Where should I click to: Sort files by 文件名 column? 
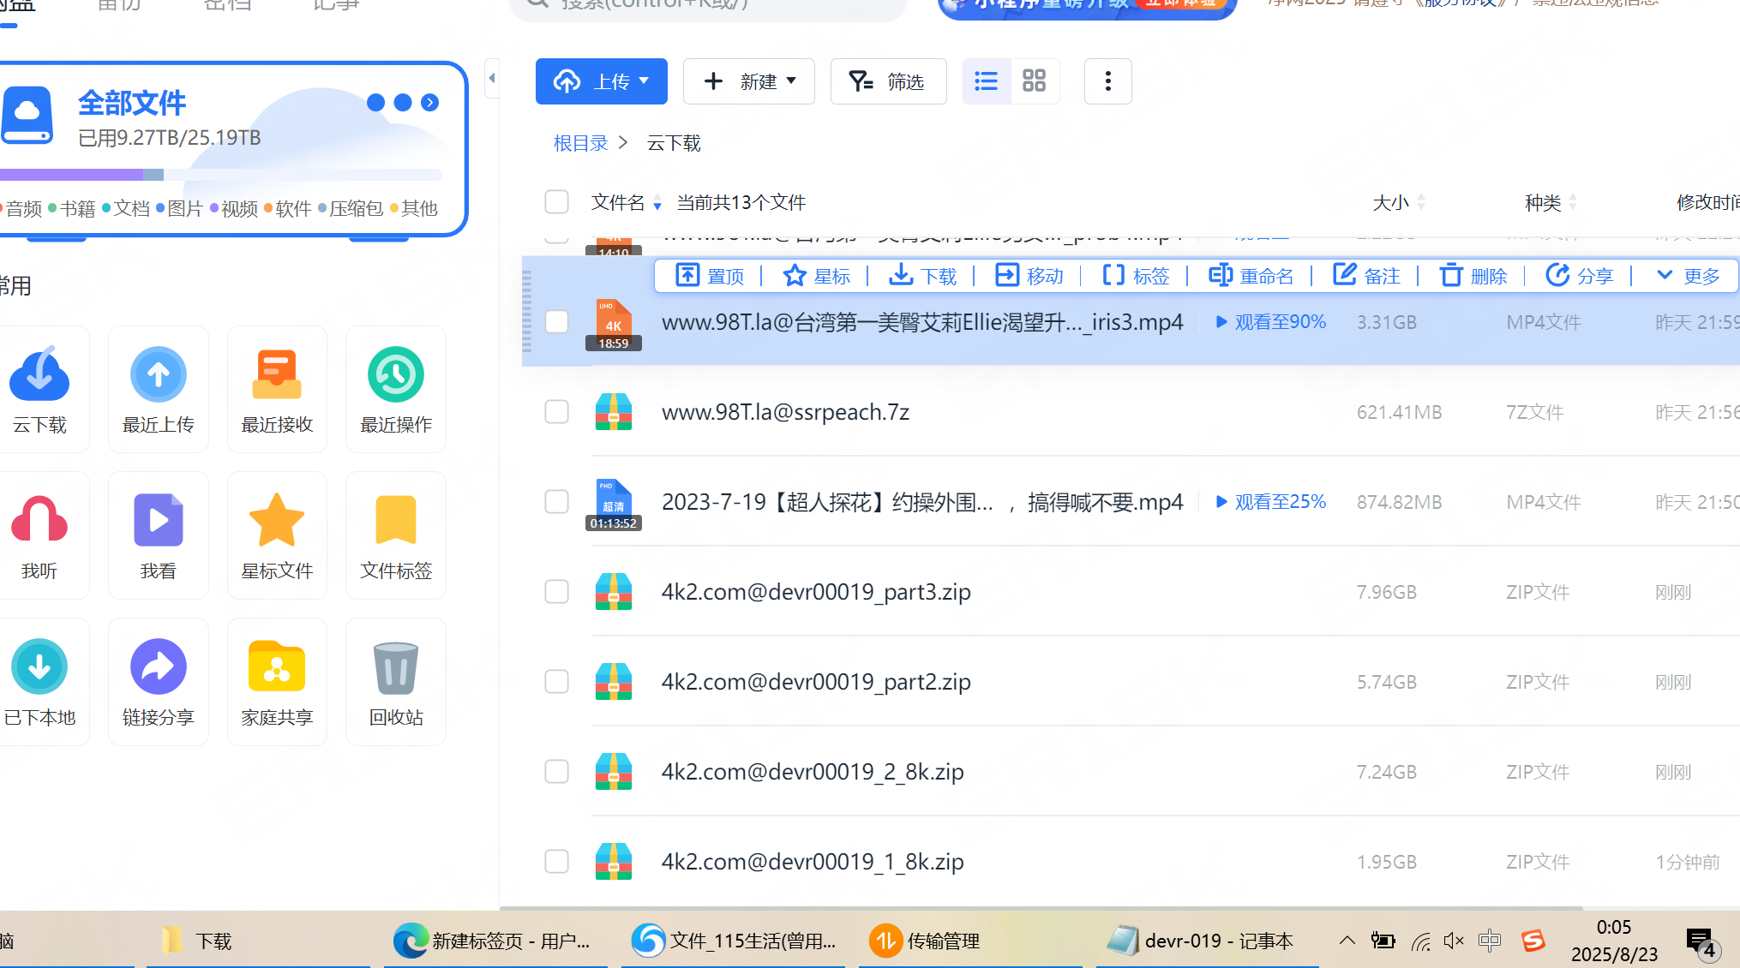(627, 202)
